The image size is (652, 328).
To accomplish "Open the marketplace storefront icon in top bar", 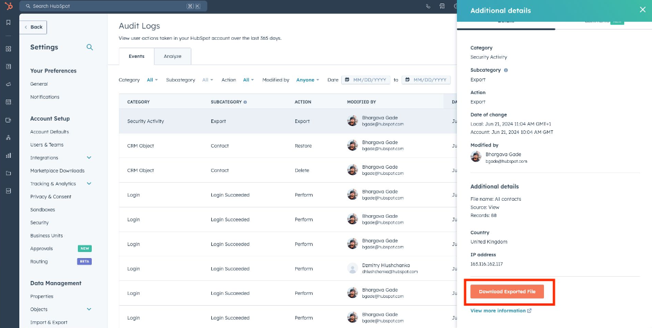I will [x=442, y=6].
